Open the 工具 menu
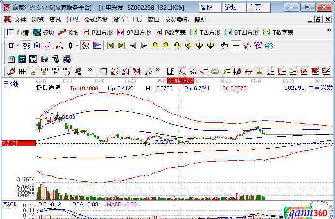The image size is (335, 219). tap(136, 20)
